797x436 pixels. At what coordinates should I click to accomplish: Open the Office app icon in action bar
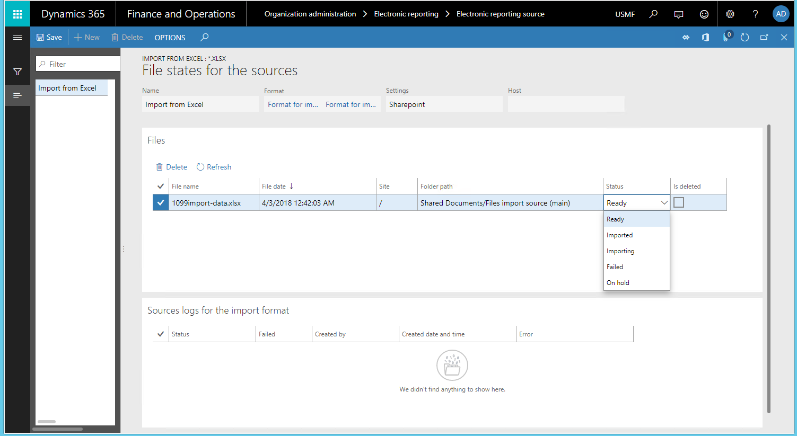click(705, 37)
